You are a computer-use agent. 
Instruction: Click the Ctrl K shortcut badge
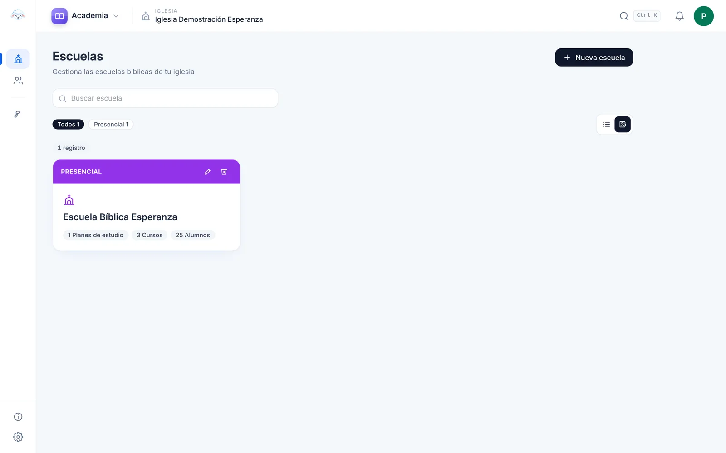tap(647, 15)
